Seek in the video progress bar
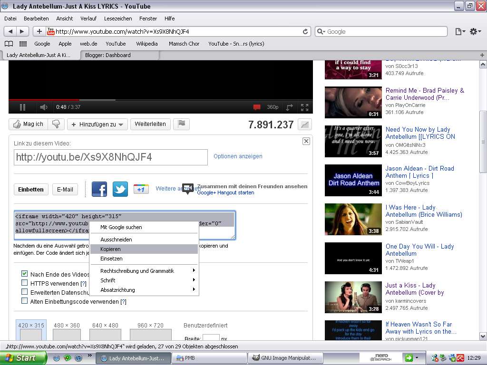The image size is (487, 365). [x=161, y=100]
